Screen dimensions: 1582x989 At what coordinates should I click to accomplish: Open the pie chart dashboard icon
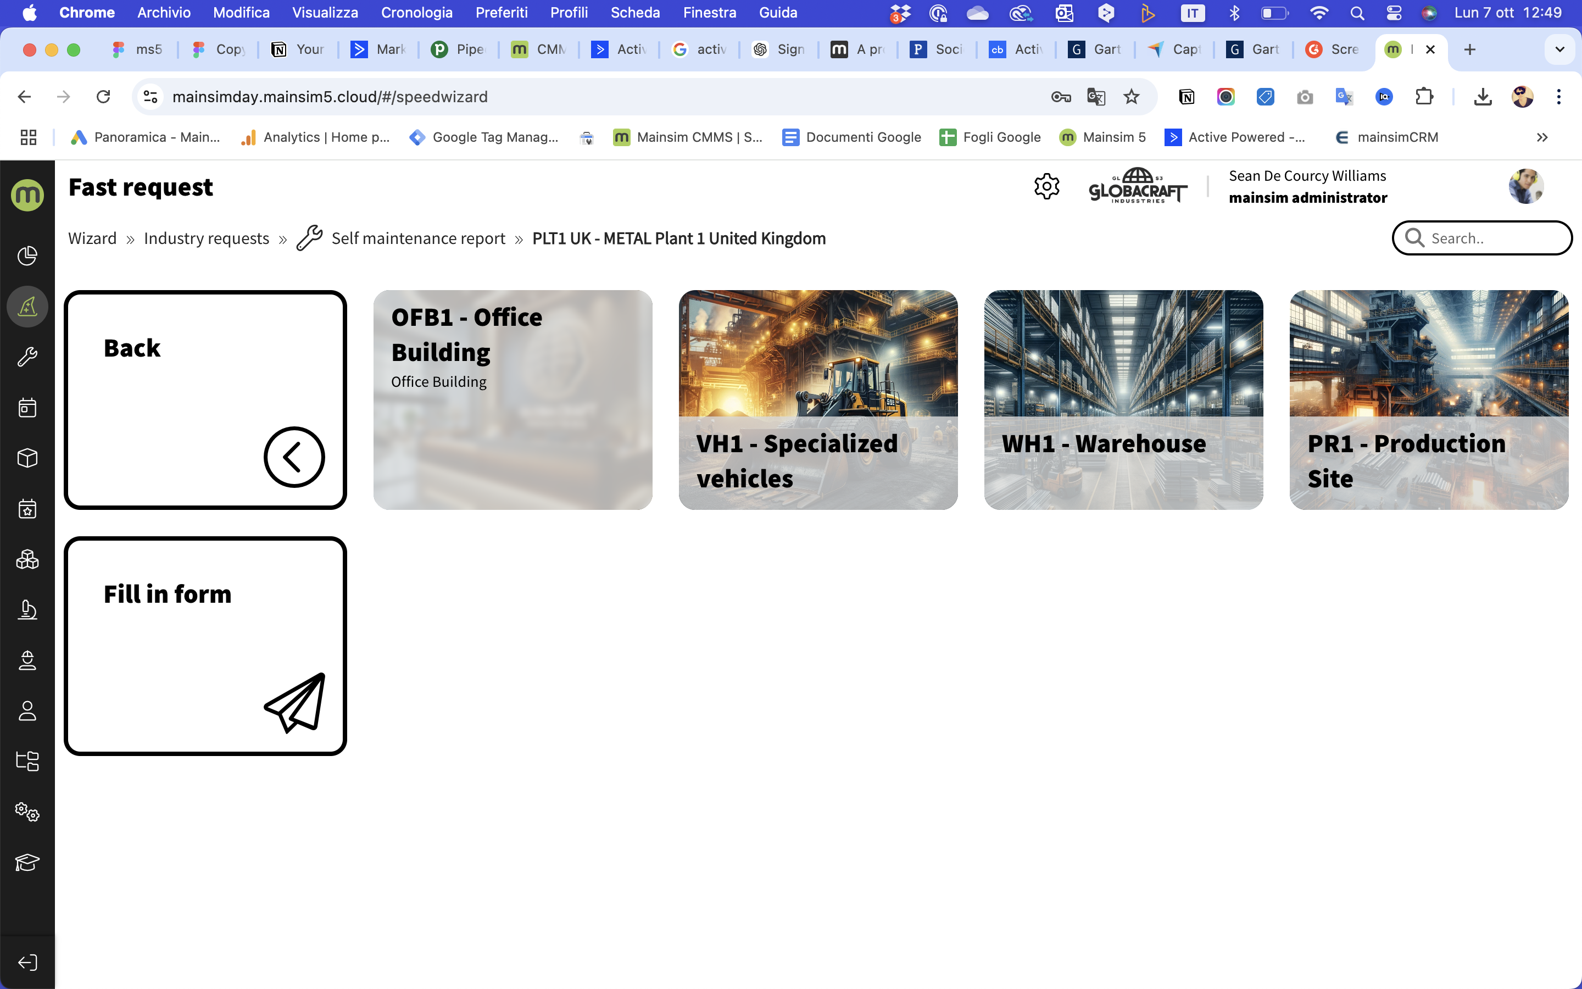point(27,255)
